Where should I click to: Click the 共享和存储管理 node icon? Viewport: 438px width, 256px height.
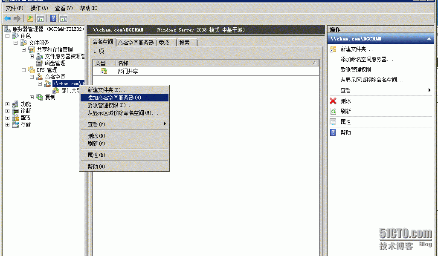32,50
